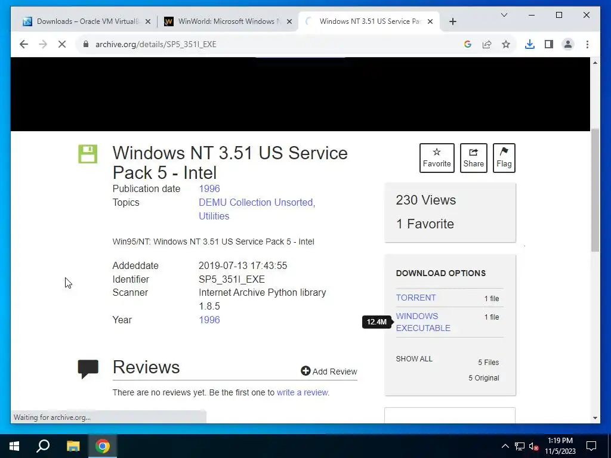Viewport: 611px width, 458px height.
Task: Share this page from address bar
Action: (x=487, y=44)
